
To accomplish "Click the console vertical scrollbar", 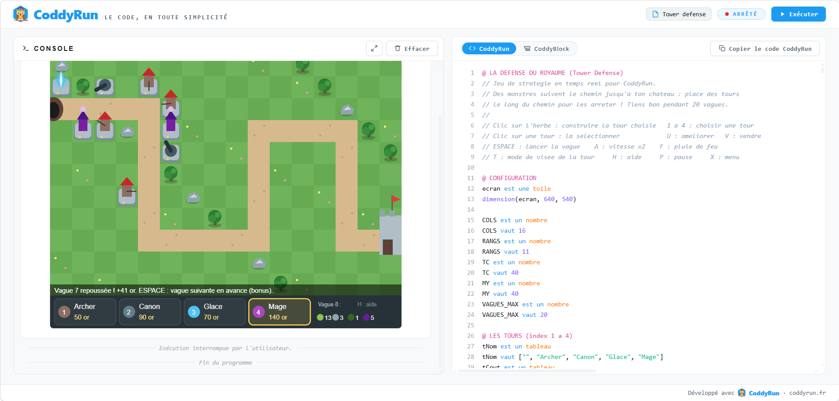I will [440, 241].
